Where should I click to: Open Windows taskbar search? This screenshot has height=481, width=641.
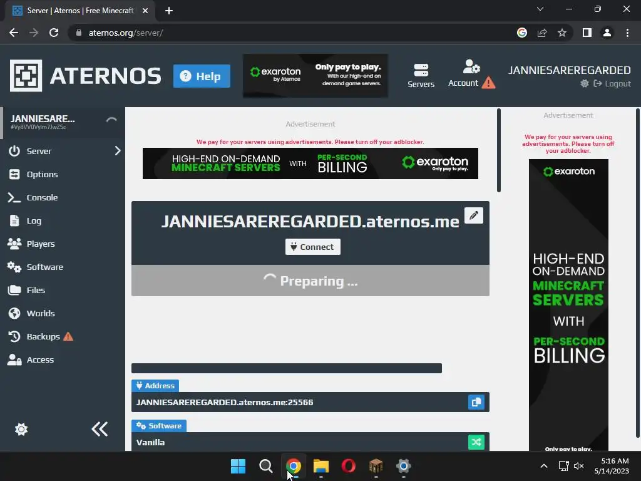click(265, 466)
